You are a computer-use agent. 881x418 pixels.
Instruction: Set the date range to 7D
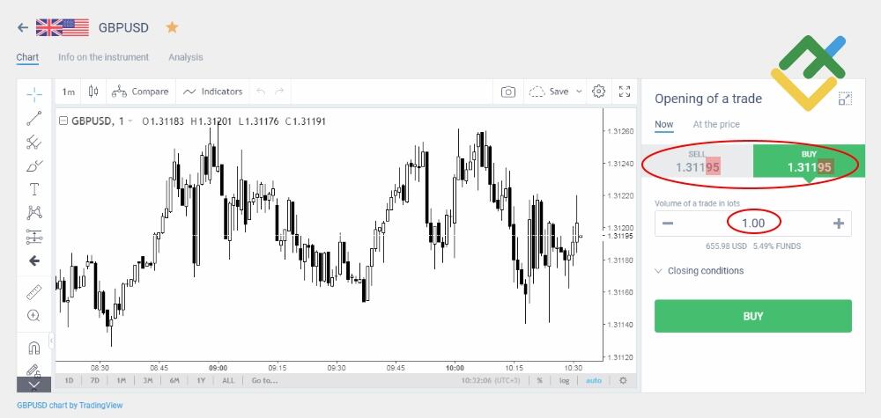click(94, 380)
